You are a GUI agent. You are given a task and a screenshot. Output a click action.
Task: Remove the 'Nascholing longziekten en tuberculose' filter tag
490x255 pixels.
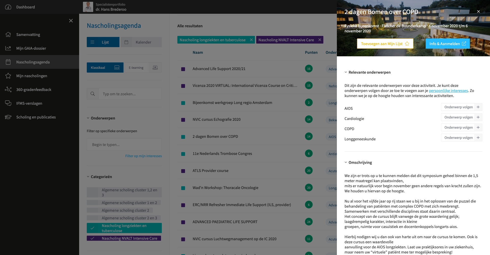tap(251, 40)
